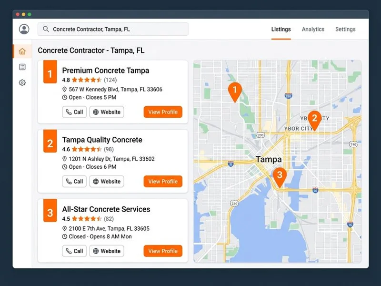The image size is (381, 286).
Task: Click orange rank badge 3 on All-Star Concrete
Action: 50,211
